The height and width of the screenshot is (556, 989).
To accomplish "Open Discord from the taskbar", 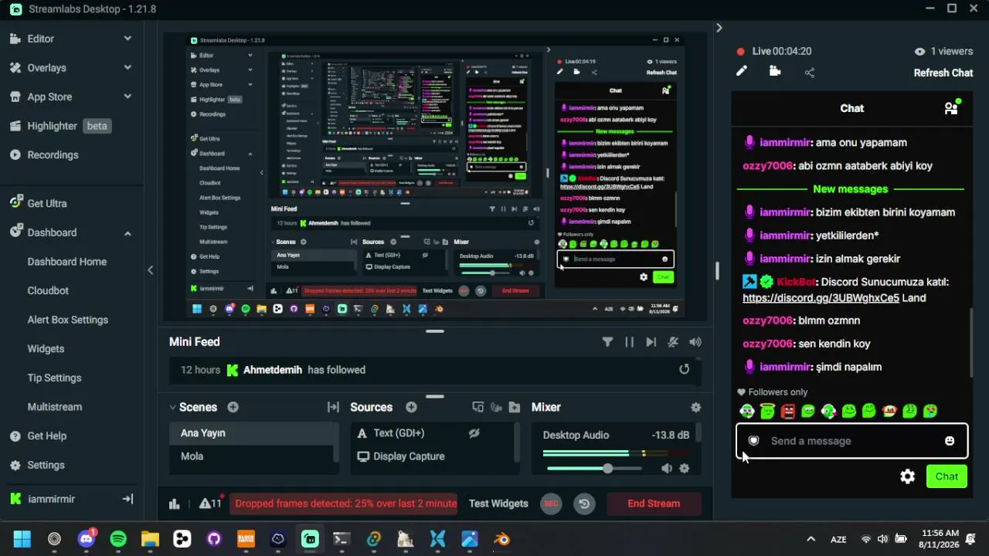I will tap(87, 539).
